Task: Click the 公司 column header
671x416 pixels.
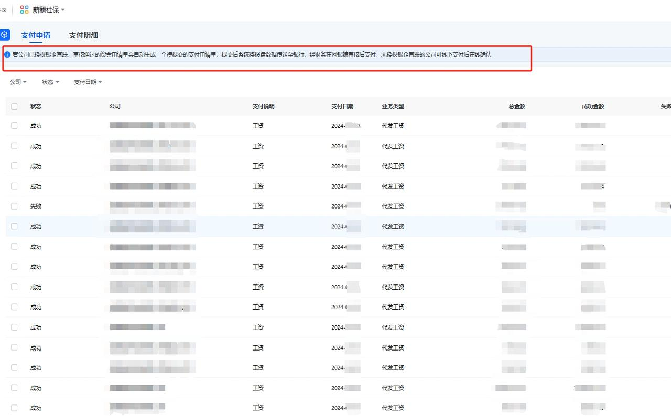Action: tap(115, 106)
